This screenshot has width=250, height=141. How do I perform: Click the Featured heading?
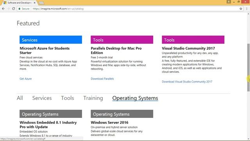tap(28, 23)
